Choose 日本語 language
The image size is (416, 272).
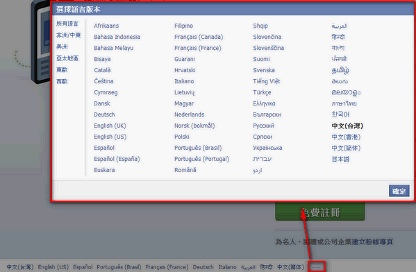[x=340, y=159]
